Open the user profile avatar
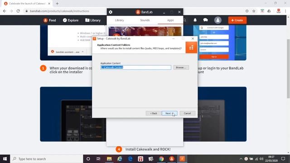This screenshot has width=290, height=163. 217,20
